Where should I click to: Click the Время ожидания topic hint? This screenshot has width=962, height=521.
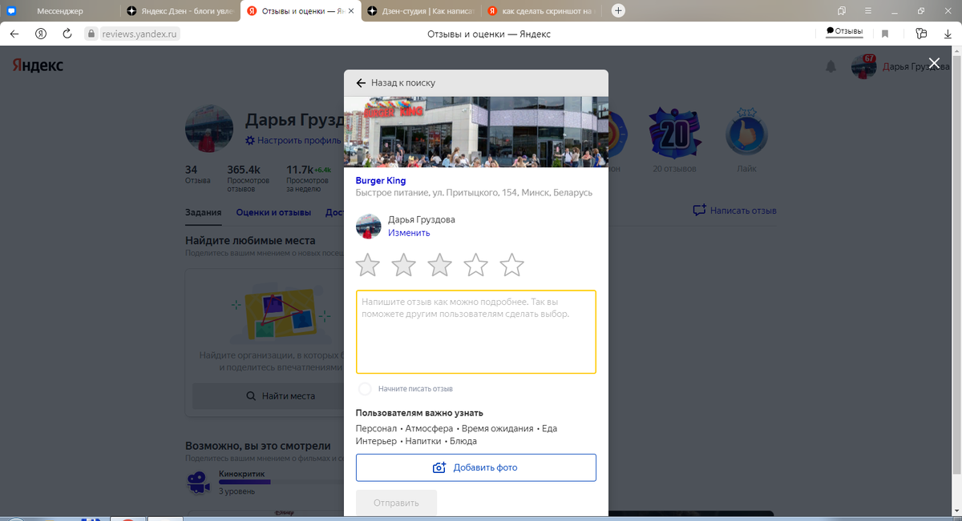(498, 429)
